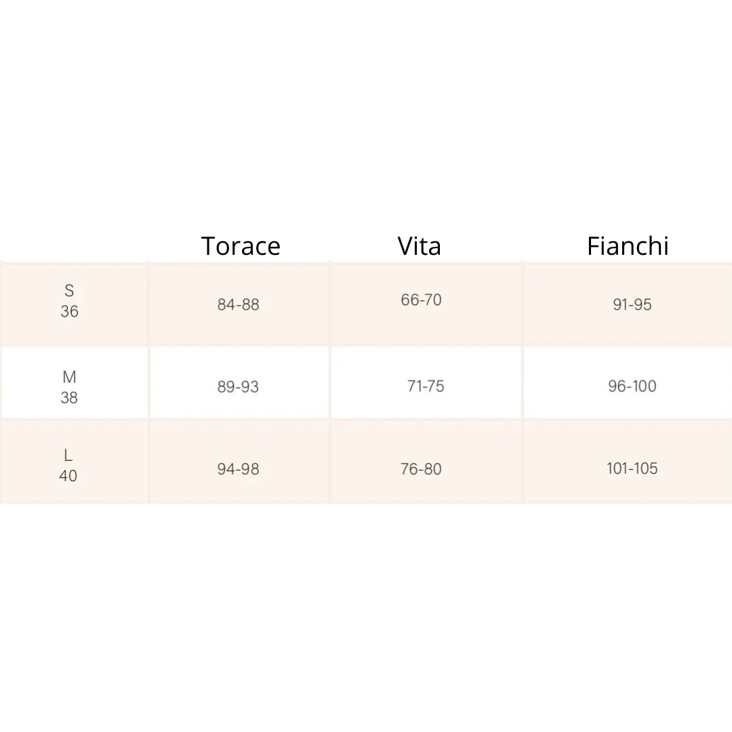This screenshot has height=732, width=732.
Task: Click the letter S in size column
Action: point(69,291)
